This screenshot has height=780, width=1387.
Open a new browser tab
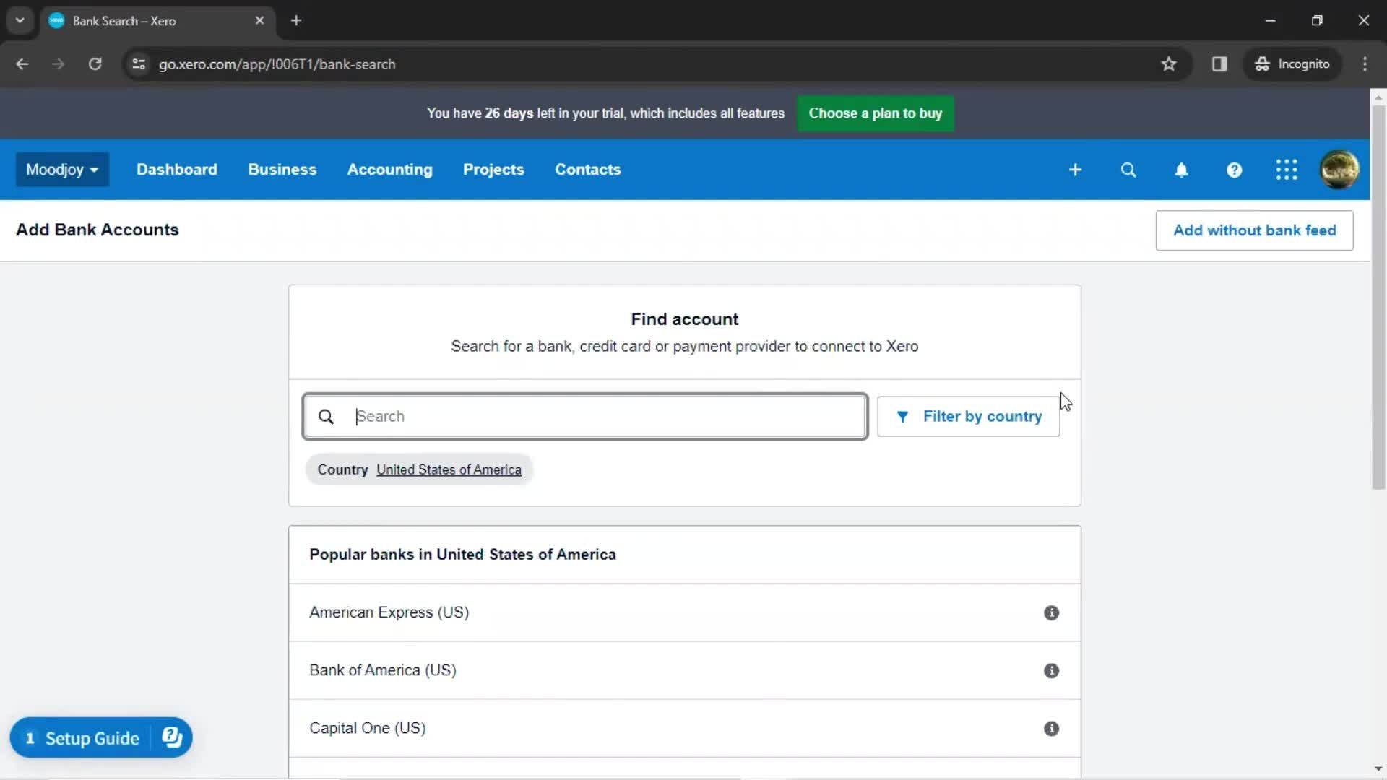[x=296, y=21]
